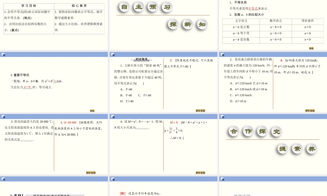Click the 答案 button on the comparison table slide
The height and width of the screenshot is (196, 327).
click(312, 47)
